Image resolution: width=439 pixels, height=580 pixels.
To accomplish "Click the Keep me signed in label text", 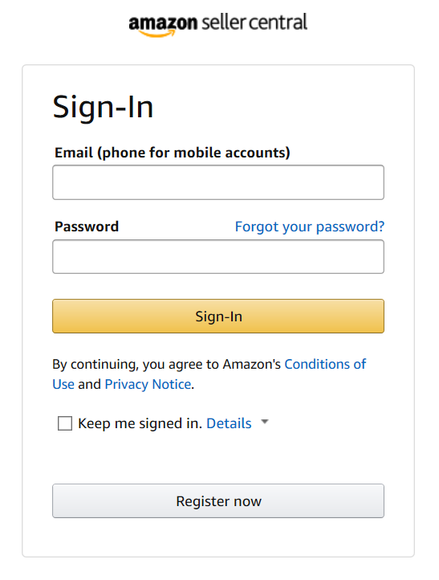I will pos(140,423).
